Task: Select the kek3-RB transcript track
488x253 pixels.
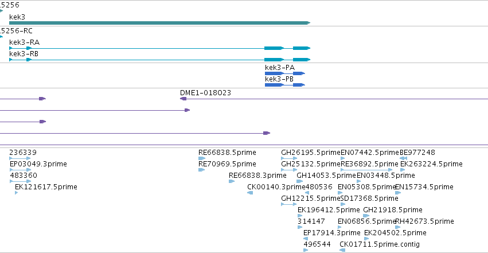Action: tap(159, 60)
